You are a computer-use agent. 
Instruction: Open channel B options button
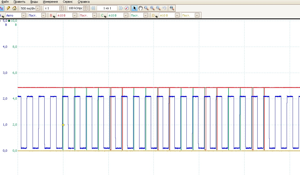point(52,15)
